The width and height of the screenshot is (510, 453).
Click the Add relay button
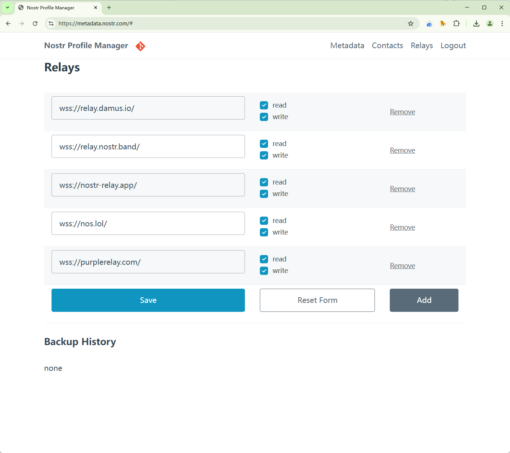(x=424, y=300)
